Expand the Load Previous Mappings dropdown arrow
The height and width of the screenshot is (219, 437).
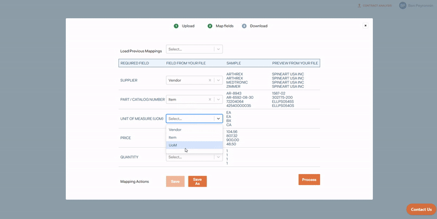(218, 49)
